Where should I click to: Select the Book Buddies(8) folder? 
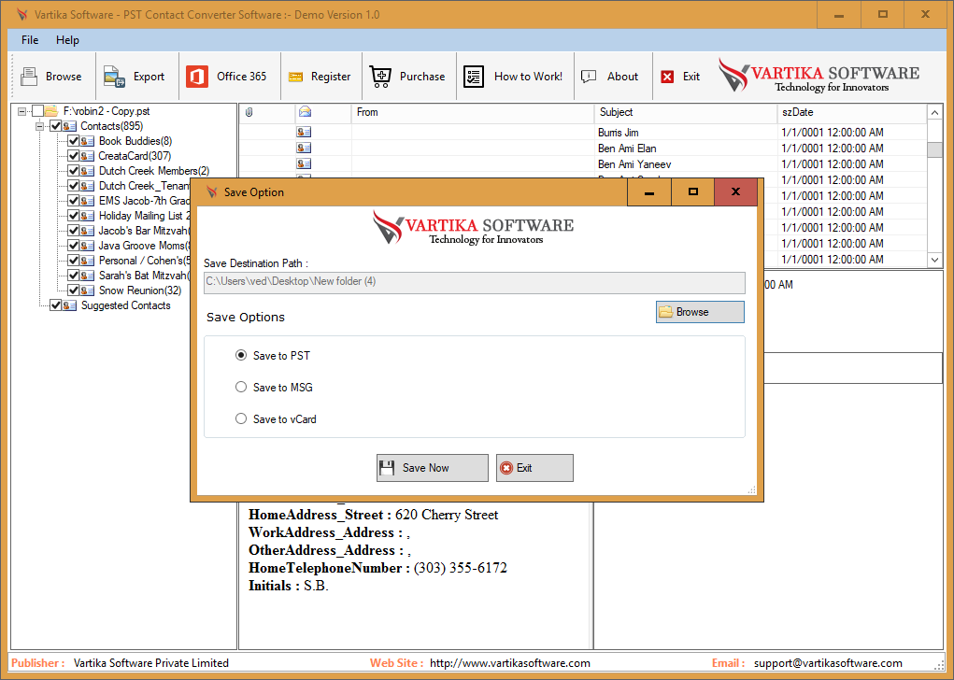point(135,141)
